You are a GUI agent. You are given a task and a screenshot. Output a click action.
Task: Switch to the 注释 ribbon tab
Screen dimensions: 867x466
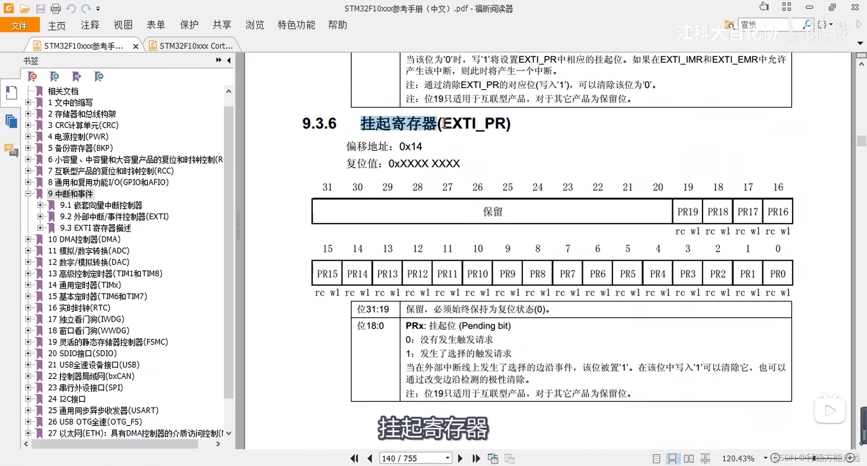90,25
